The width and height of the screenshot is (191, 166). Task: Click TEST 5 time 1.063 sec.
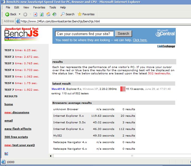point(22,76)
